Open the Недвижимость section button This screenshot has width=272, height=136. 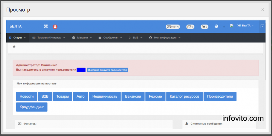pos(105,96)
